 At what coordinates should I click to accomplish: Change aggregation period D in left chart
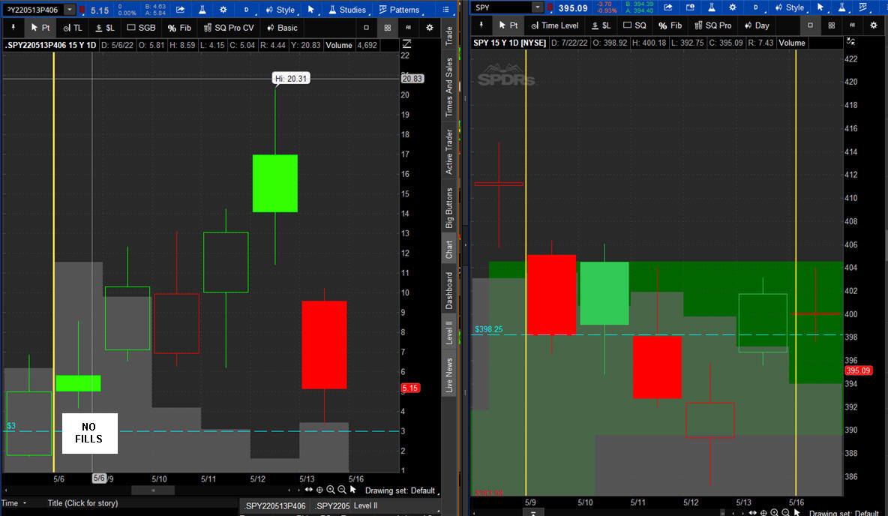tap(246, 10)
